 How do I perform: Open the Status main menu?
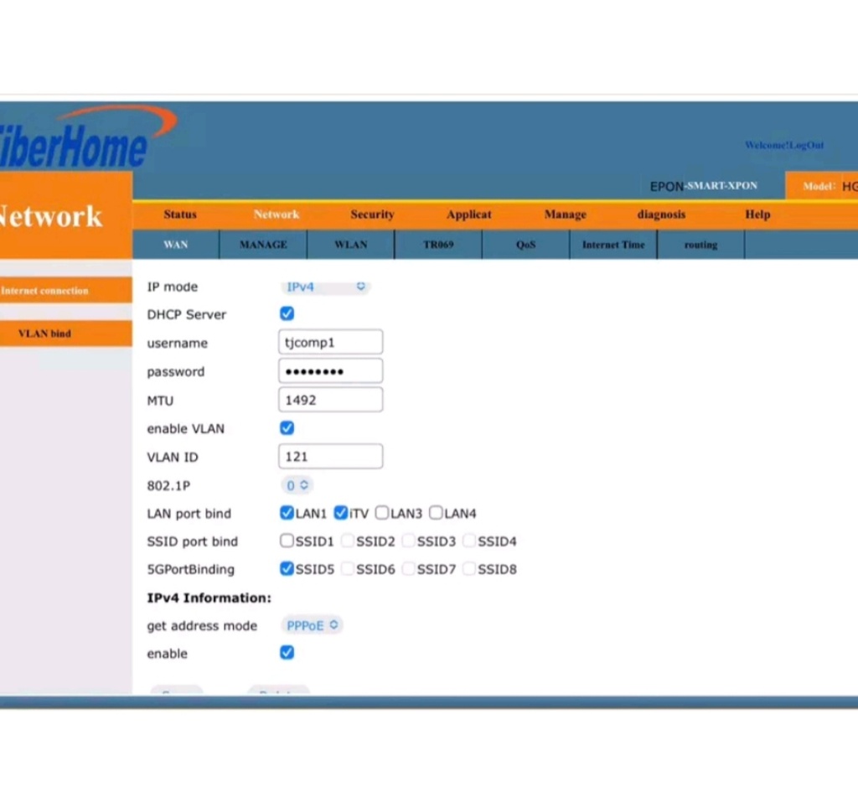click(x=180, y=215)
